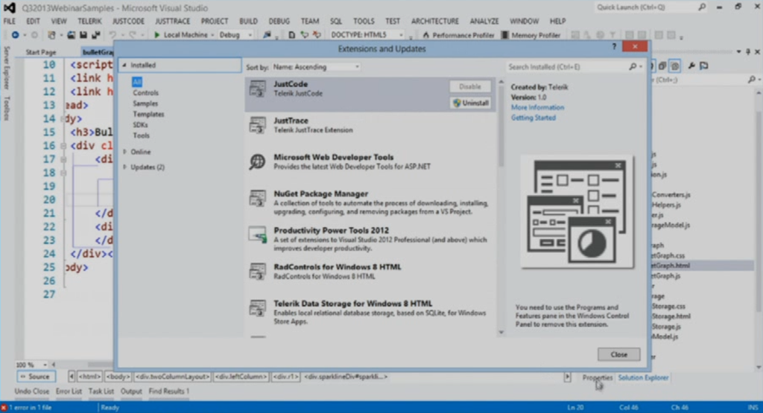
Task: Select the Controls category
Action: (145, 93)
